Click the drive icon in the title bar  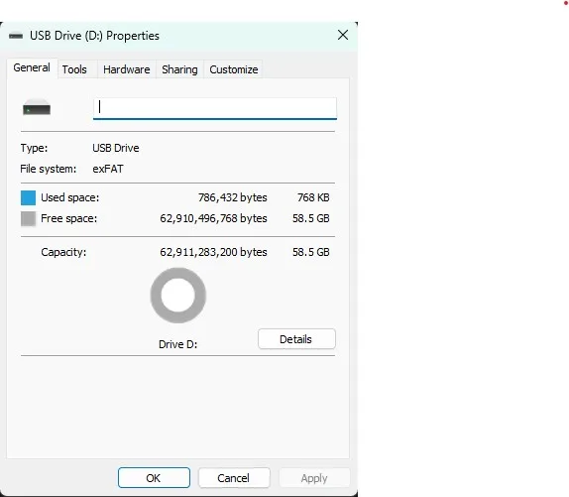point(16,36)
